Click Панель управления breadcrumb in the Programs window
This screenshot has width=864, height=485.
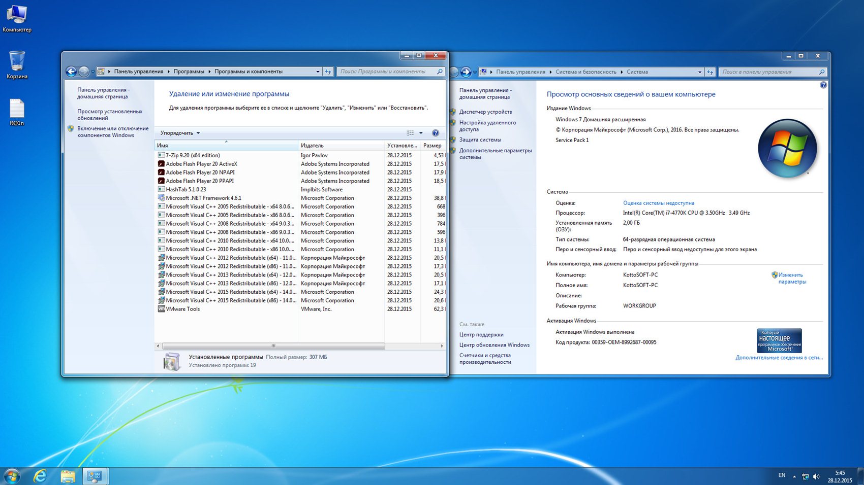click(139, 72)
